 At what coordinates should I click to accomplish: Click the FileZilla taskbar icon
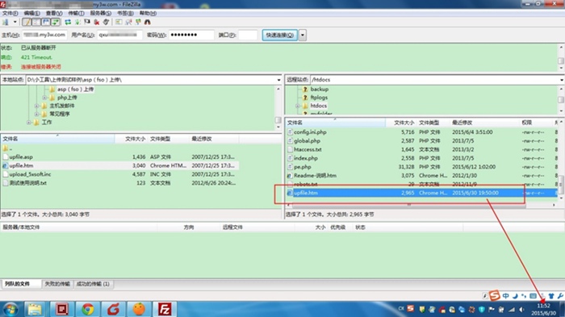[165, 309]
